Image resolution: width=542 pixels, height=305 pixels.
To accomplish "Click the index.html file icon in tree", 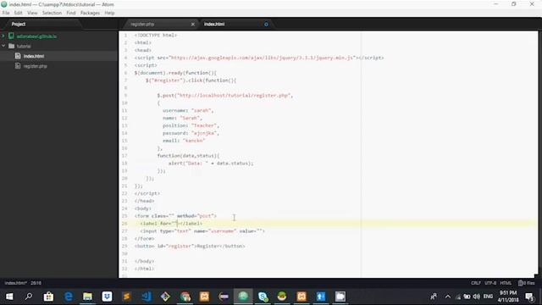I will point(18,56).
